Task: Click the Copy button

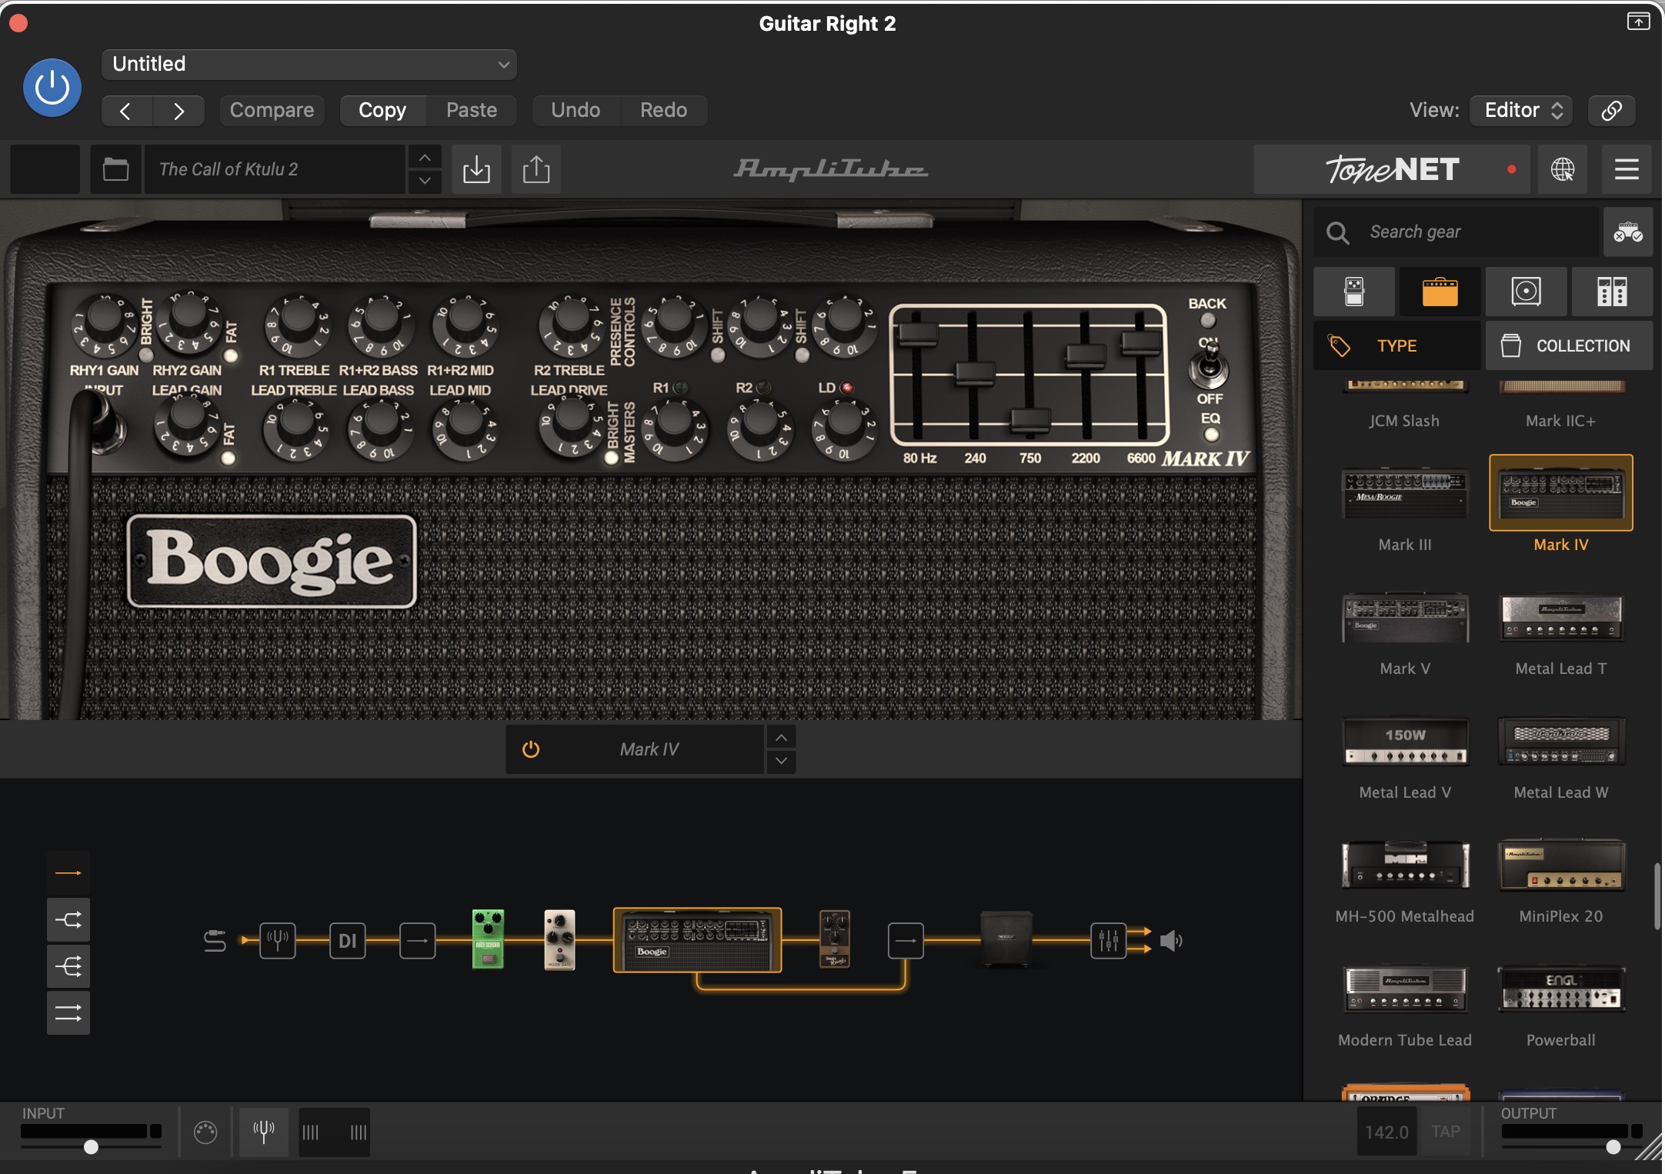Action: (x=382, y=110)
